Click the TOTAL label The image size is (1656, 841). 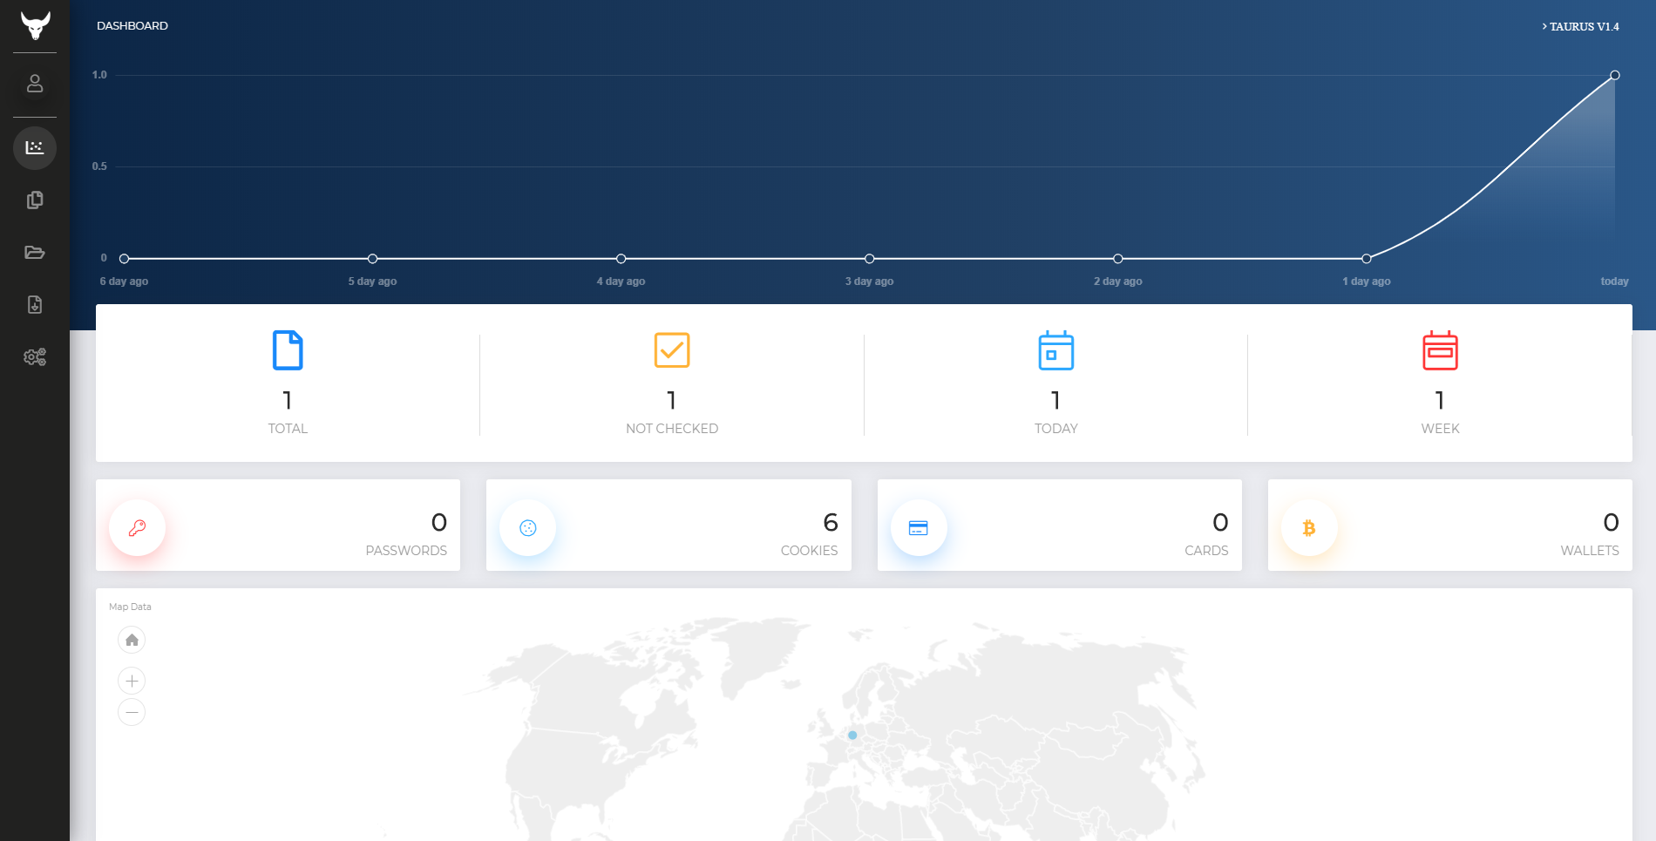point(288,429)
